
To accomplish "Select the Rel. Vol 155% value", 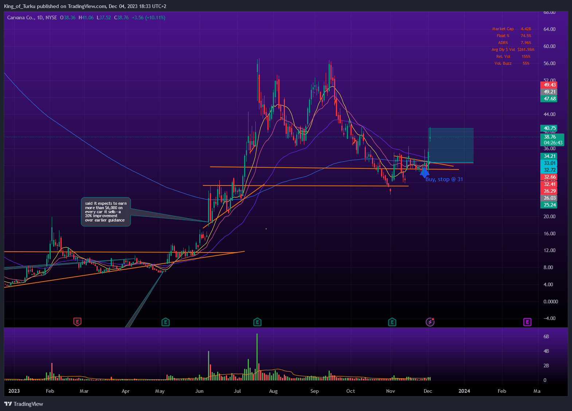I will coord(526,56).
